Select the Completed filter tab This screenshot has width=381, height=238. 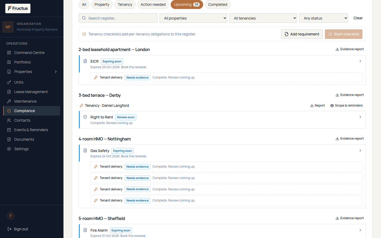point(218,4)
